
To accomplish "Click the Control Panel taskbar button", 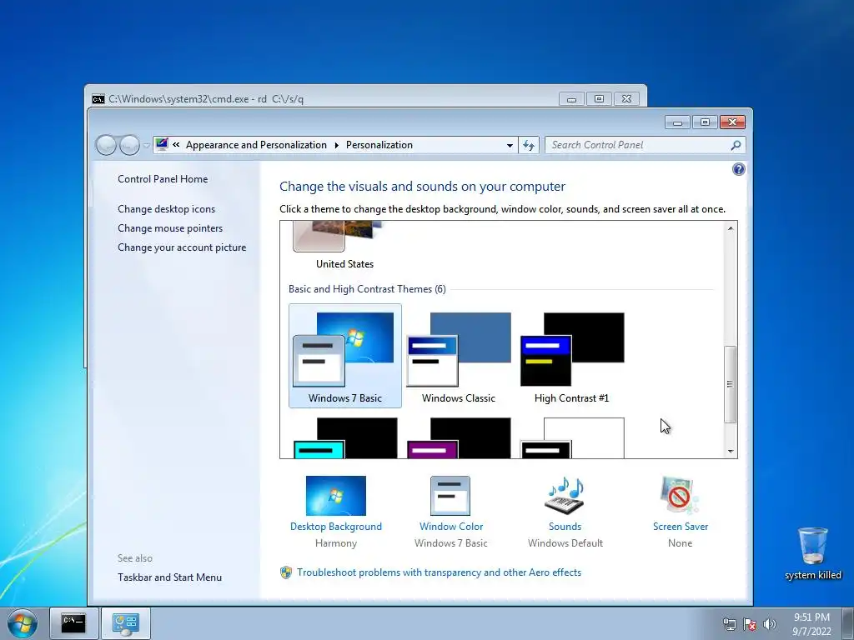I will 125,623.
